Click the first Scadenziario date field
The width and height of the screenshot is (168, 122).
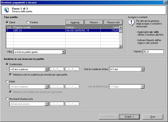(57, 69)
